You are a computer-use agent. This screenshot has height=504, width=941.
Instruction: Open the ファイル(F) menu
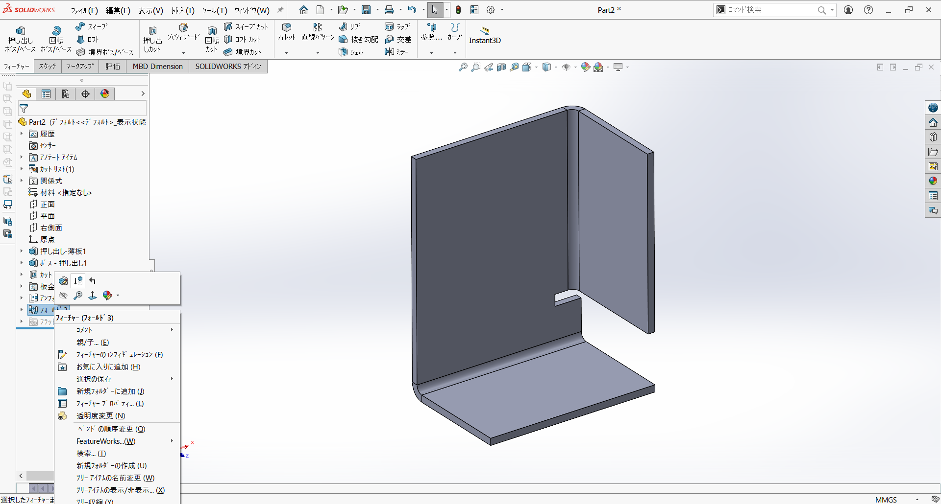tap(84, 10)
